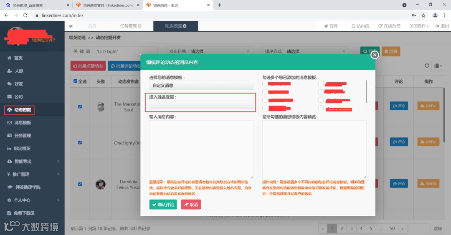Screen dimensions: 451x235
Task: Click the 批量点赞动态 button
Action: 88,66
